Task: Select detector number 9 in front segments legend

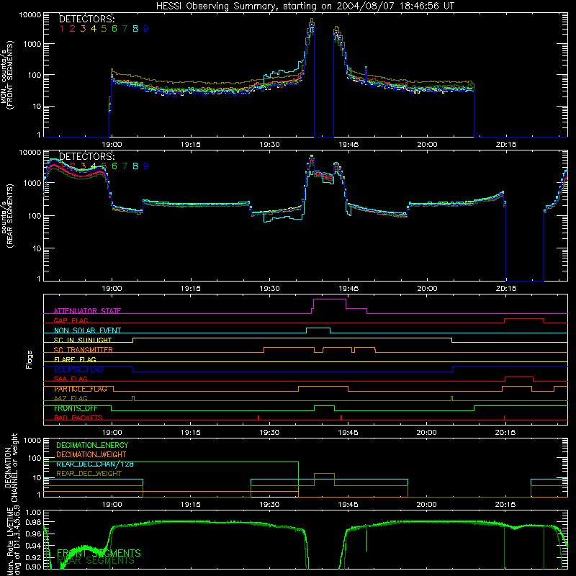Action: [146, 29]
